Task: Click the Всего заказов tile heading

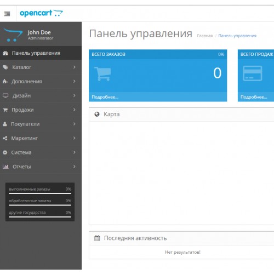Action: point(109,54)
